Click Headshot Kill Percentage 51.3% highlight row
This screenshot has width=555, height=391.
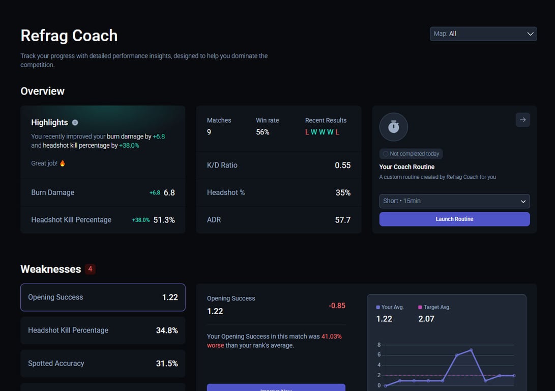point(103,220)
